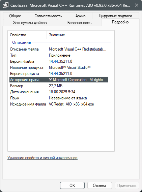Open the Хеш-суммы файлов tab
The height and width of the screenshot is (192, 142).
30,23
